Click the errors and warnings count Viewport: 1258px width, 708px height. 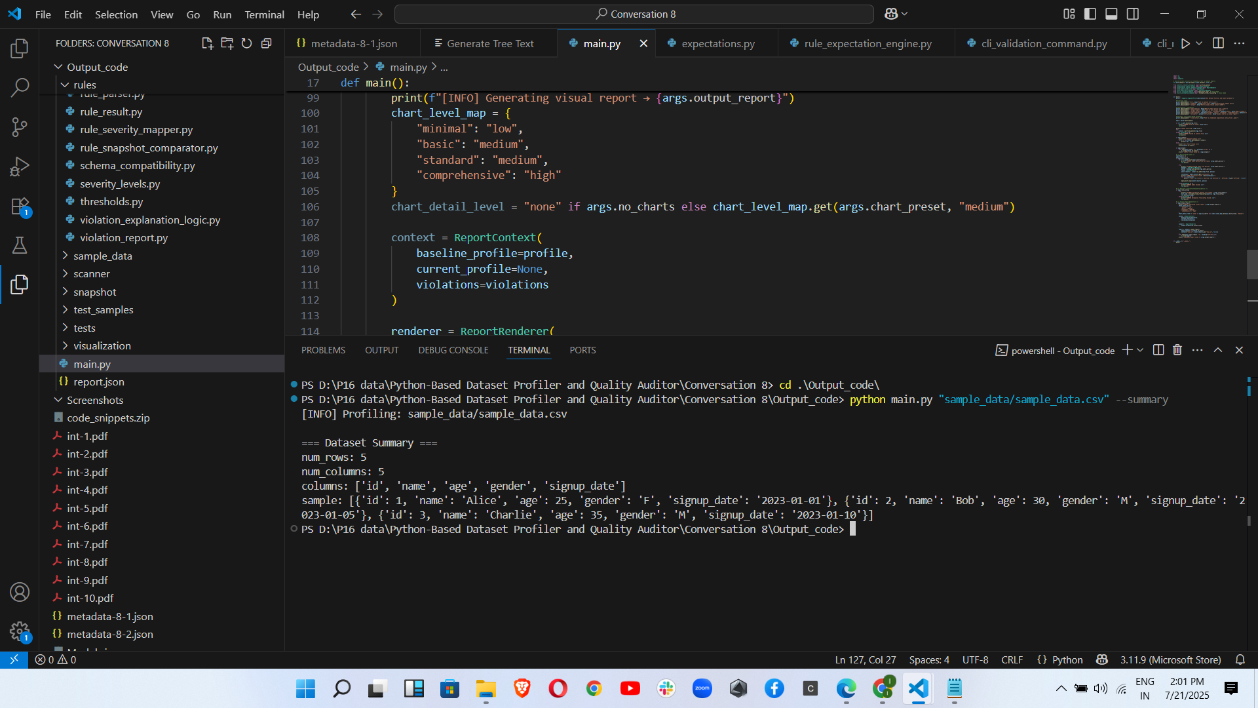coord(56,659)
